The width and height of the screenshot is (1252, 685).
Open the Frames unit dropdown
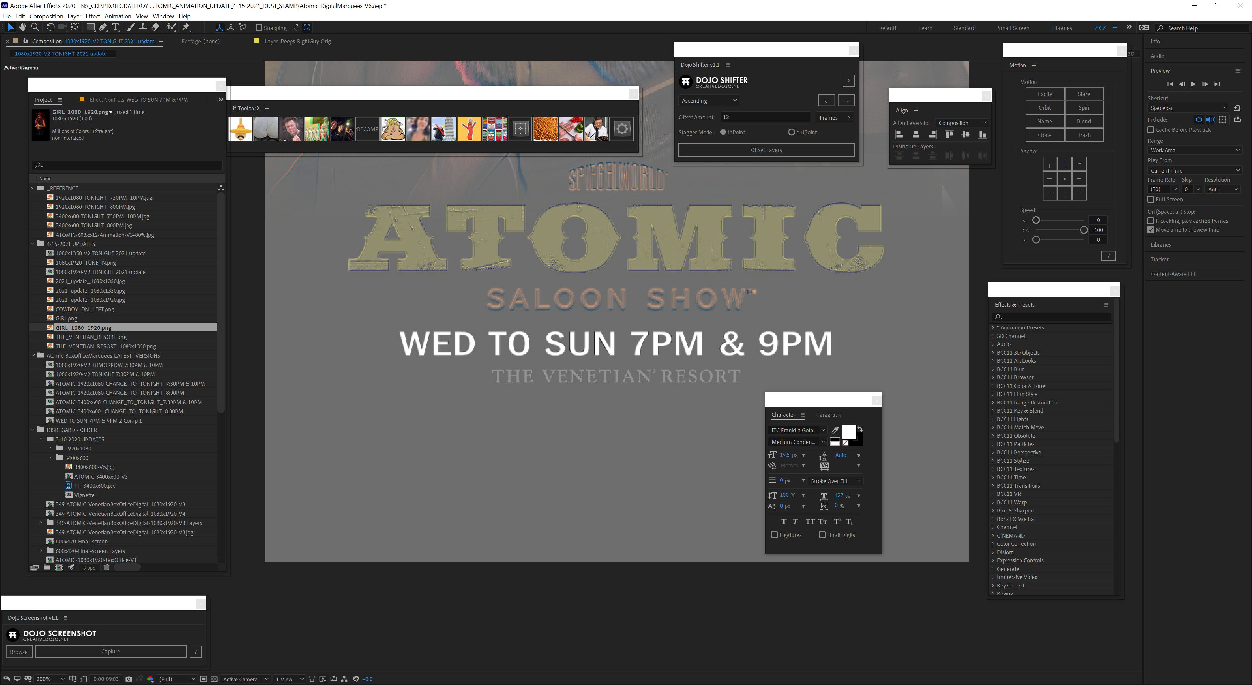[835, 118]
